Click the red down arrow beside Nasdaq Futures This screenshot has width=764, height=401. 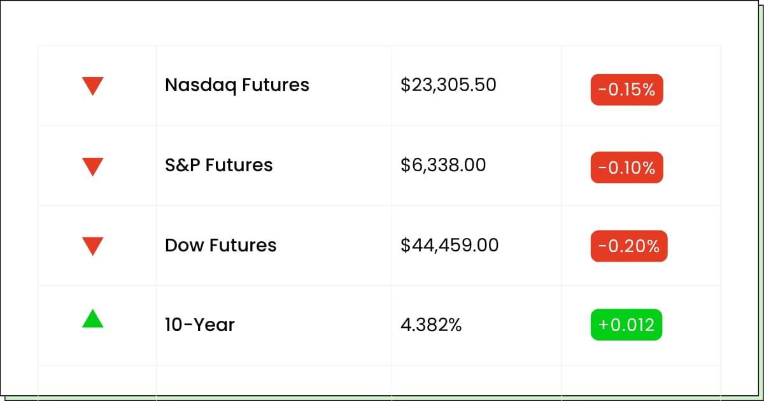93,86
